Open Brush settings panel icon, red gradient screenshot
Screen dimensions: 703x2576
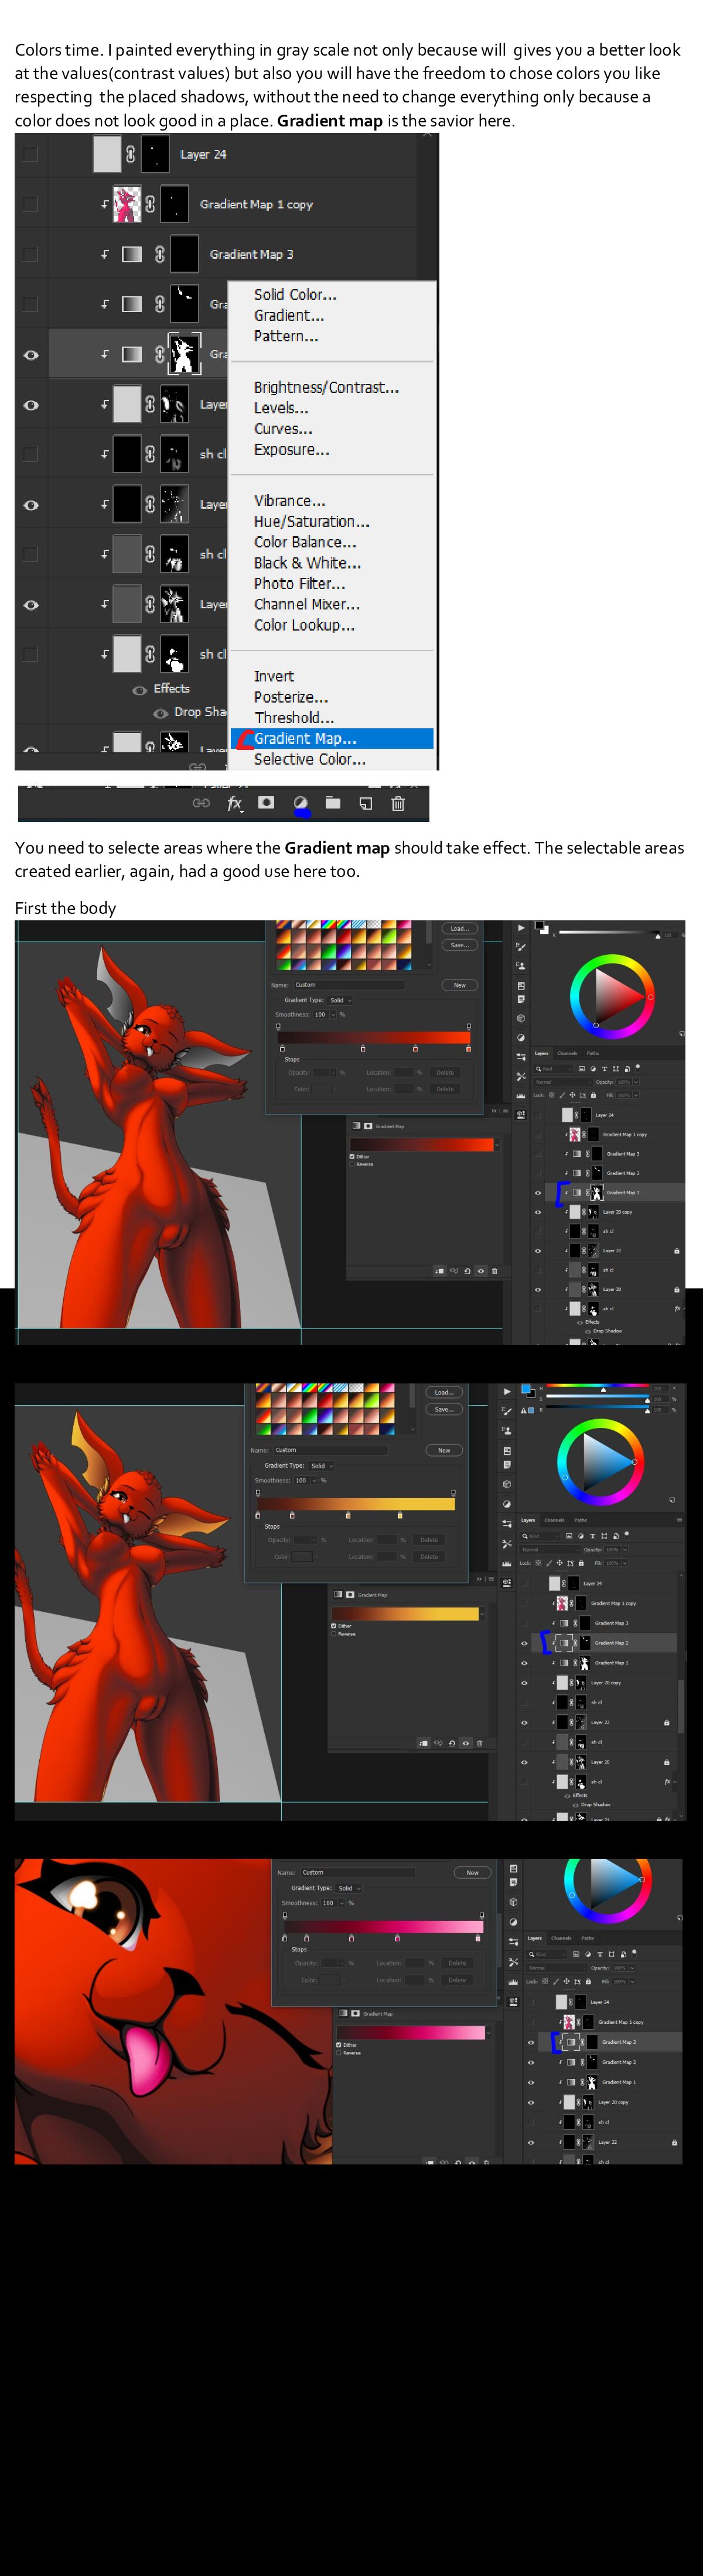coord(521,947)
